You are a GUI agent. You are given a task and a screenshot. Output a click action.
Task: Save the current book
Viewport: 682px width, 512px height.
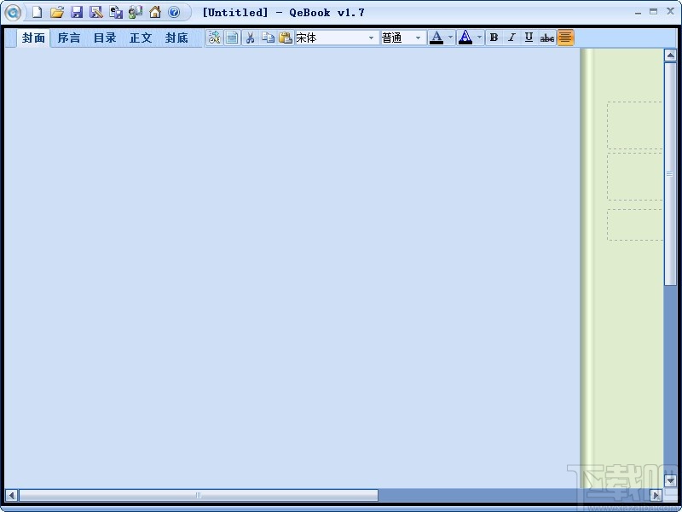coord(77,12)
